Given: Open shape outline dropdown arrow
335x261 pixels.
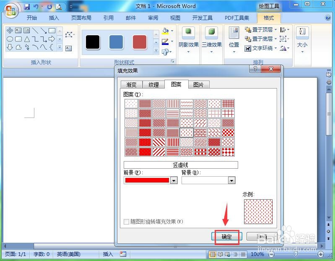Looking at the screenshot, I should [172, 42].
